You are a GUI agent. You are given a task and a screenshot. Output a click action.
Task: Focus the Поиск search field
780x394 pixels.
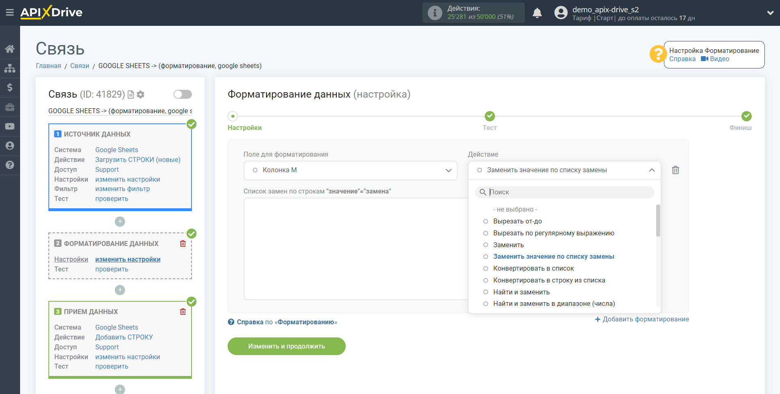[565, 192]
